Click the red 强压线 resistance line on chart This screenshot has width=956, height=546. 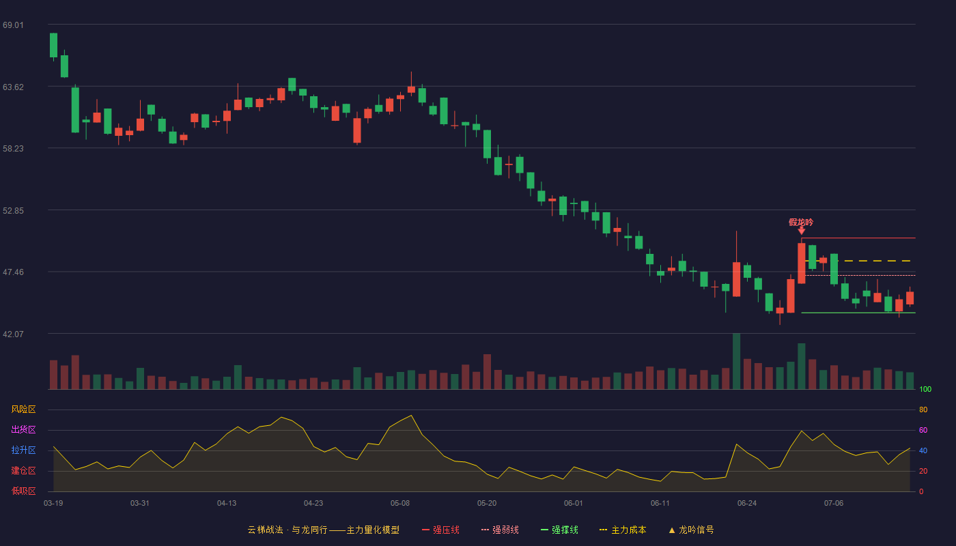(858, 238)
